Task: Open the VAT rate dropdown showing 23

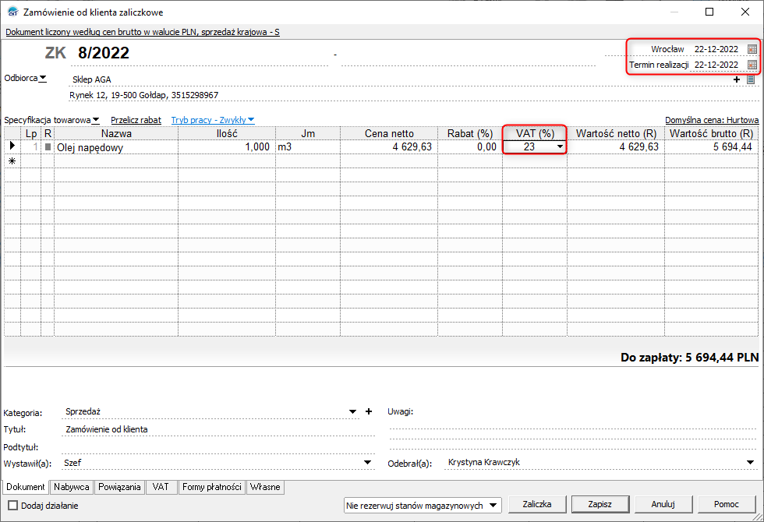Action: [x=560, y=146]
